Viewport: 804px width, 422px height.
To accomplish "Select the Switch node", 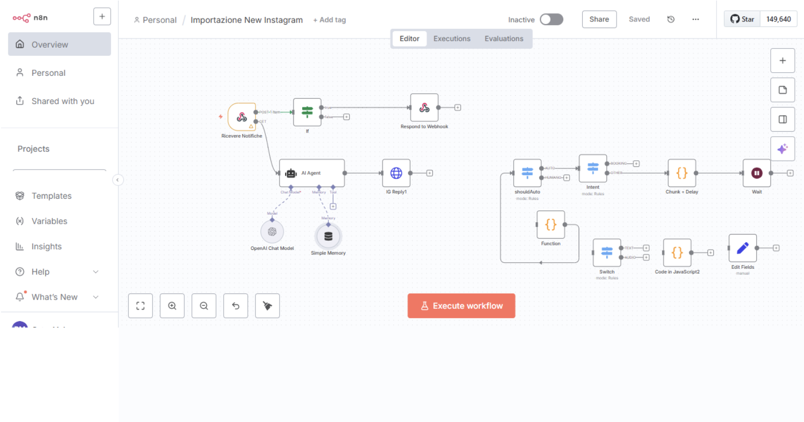I will (607, 253).
